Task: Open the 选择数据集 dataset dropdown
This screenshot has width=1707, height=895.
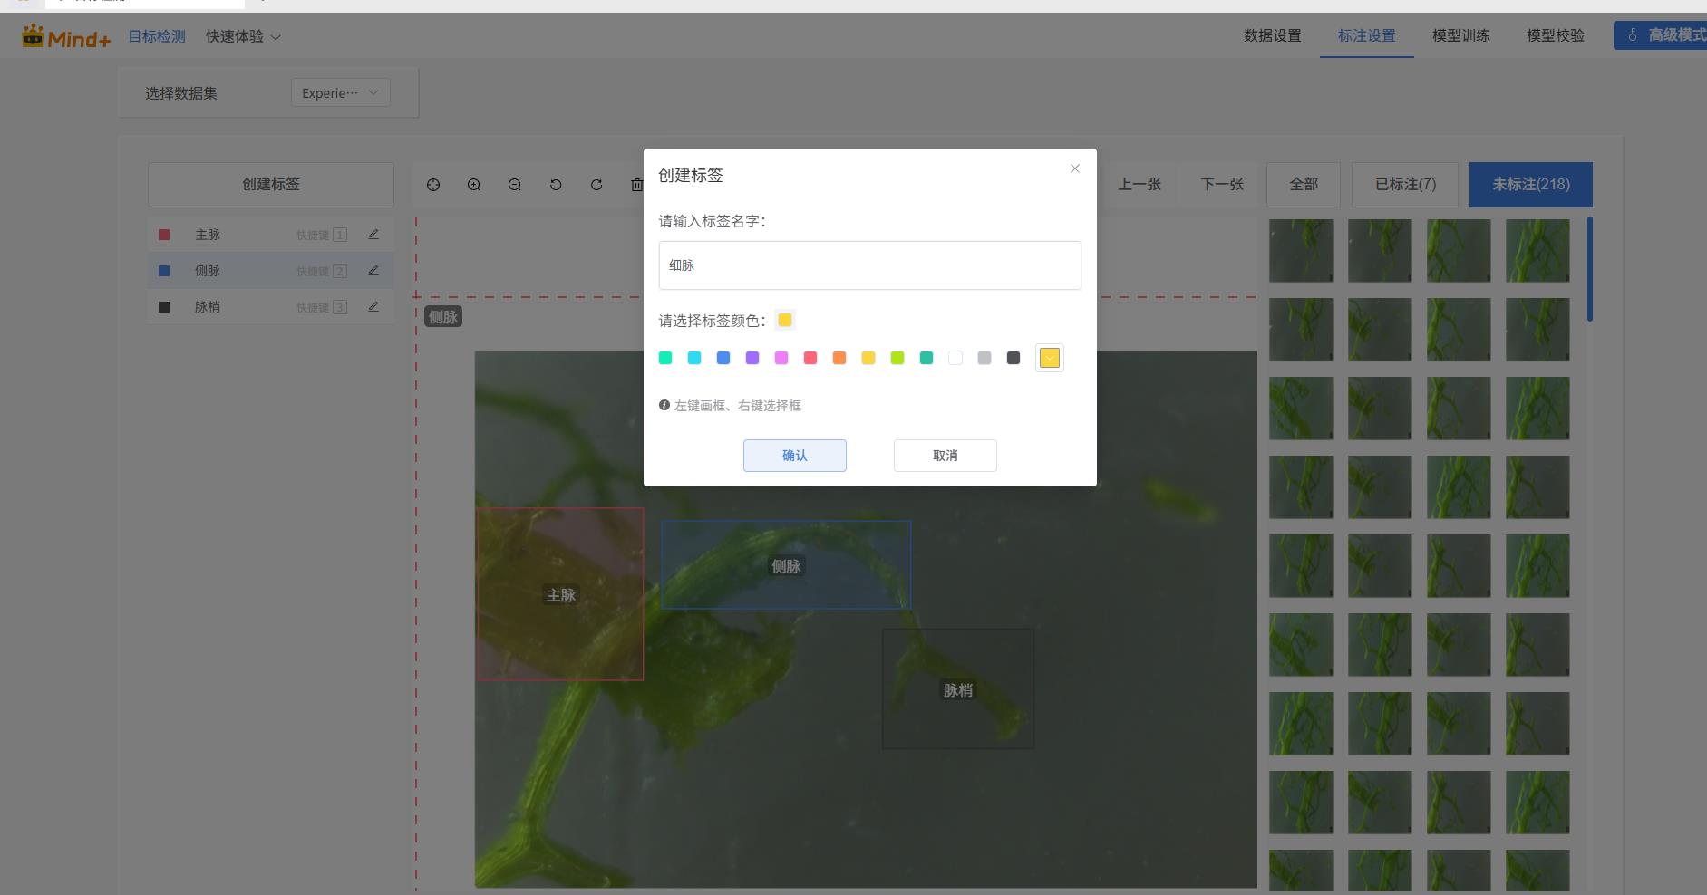Action: (x=340, y=92)
